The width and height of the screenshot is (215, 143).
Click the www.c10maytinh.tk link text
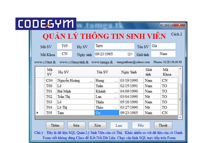coord(74,62)
